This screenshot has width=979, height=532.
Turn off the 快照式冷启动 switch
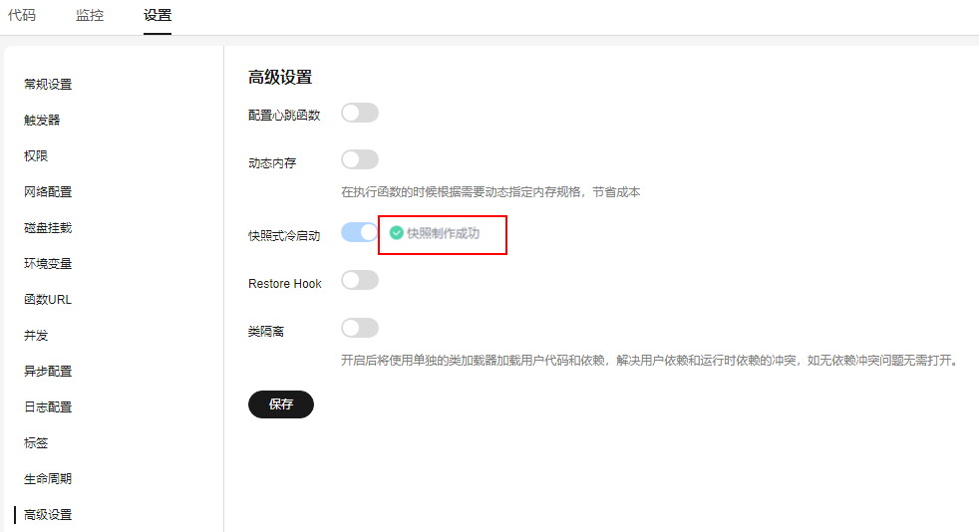pyautogui.click(x=360, y=233)
